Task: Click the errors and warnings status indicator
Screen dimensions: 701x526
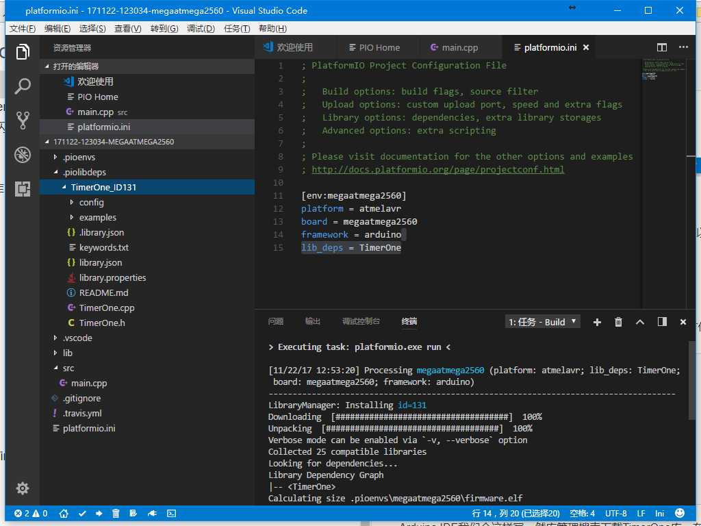Action: pos(31,513)
